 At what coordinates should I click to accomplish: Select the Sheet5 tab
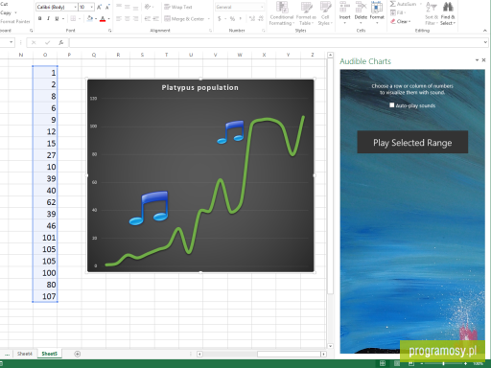49,354
